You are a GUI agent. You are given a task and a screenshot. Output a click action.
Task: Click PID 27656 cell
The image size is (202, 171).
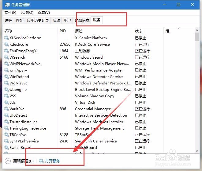click(65, 44)
